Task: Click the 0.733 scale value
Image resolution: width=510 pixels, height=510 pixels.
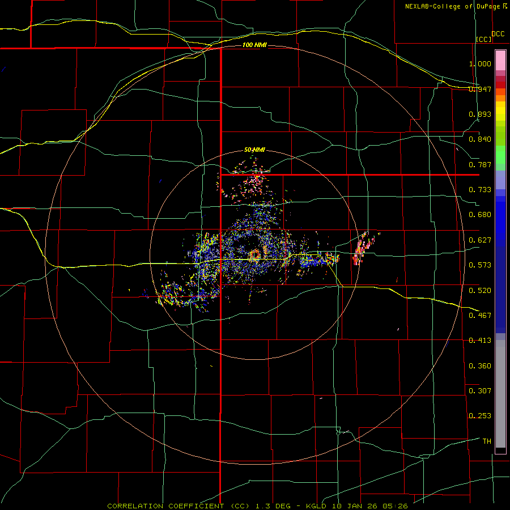Action: tap(480, 190)
